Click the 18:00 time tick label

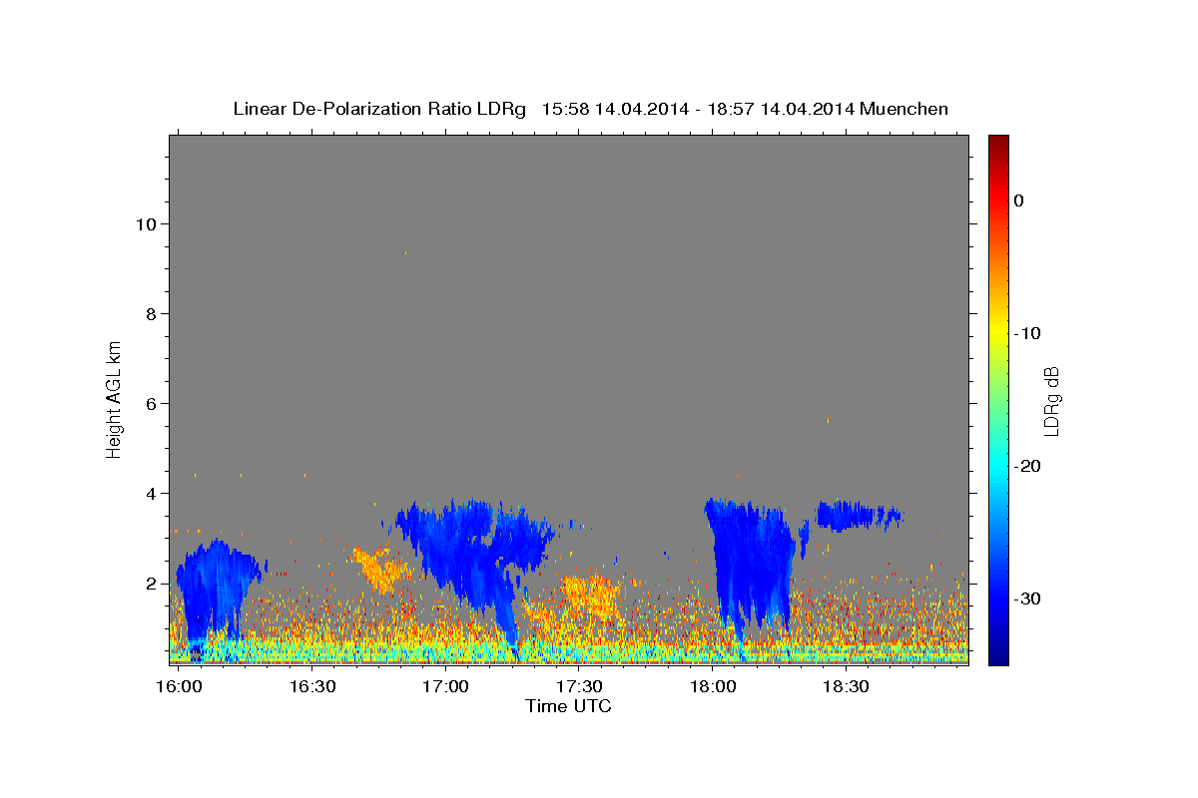pos(712,686)
